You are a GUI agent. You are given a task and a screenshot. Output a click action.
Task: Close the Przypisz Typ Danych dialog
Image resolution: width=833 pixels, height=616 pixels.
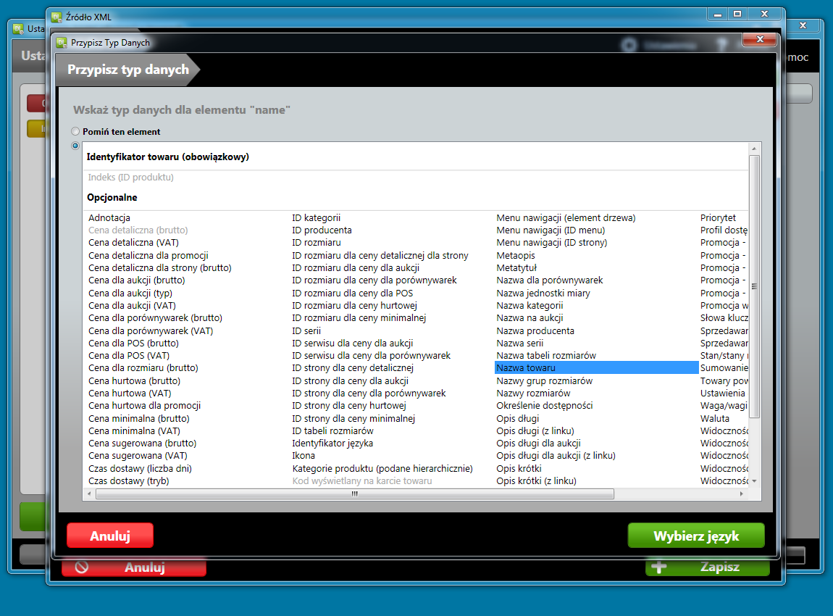(759, 40)
